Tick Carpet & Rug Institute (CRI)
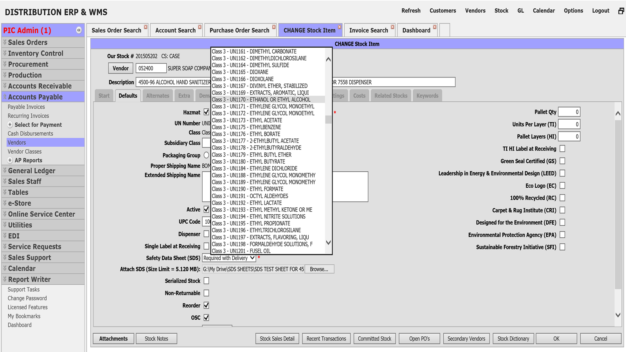 click(x=562, y=210)
